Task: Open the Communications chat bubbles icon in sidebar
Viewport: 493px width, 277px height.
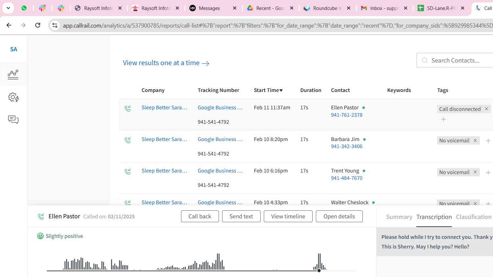Action: point(13,120)
